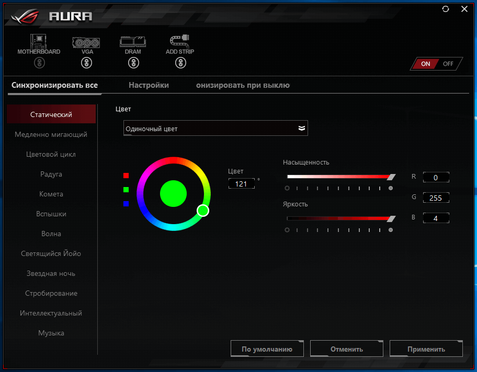Click the G value input field

(436, 198)
